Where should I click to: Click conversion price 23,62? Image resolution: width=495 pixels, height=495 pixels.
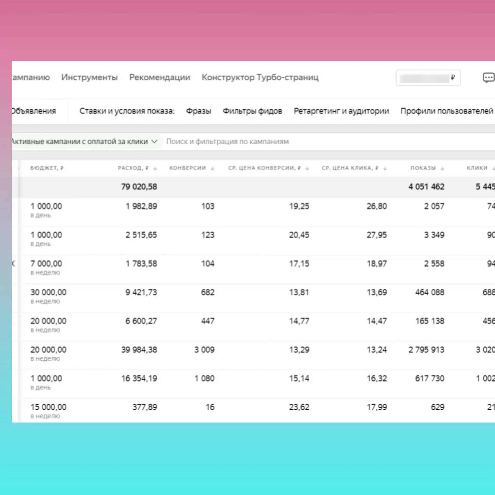pyautogui.click(x=299, y=407)
